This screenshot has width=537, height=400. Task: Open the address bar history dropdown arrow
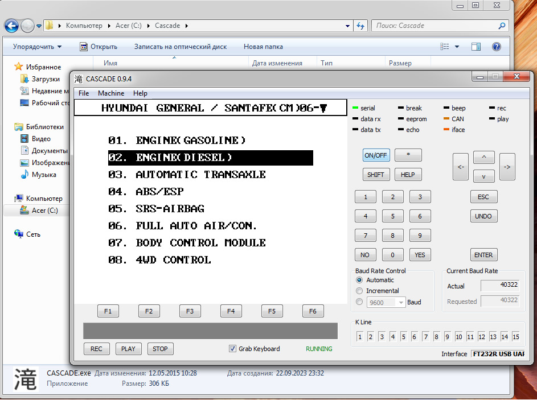(x=347, y=26)
